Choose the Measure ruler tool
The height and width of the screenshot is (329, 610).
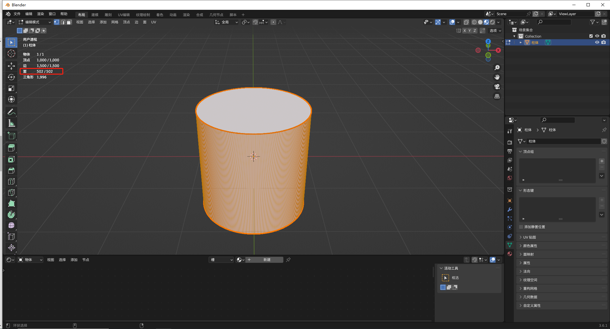pyautogui.click(x=11, y=123)
